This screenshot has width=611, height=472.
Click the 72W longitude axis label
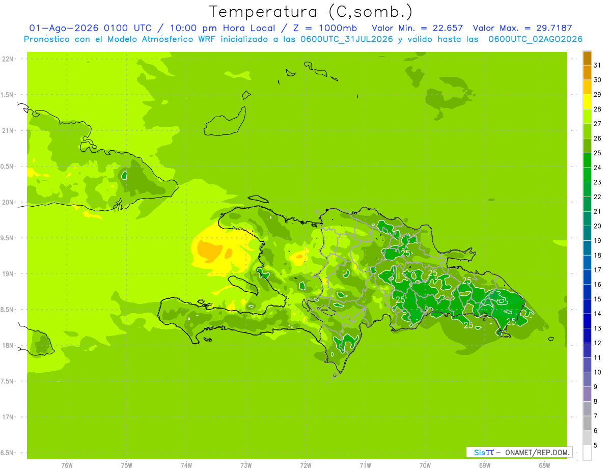coord(305,465)
